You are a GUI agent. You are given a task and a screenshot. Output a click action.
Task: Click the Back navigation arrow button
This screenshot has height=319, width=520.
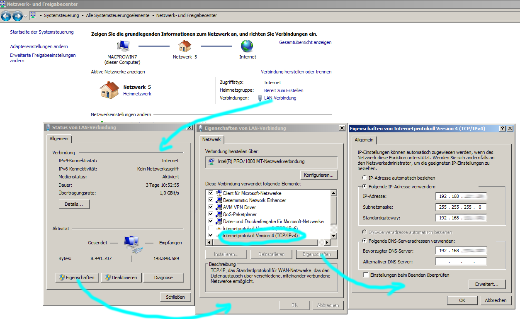tap(6, 16)
